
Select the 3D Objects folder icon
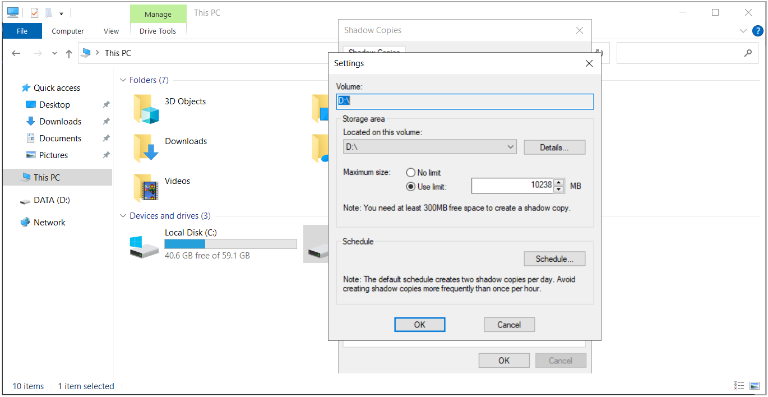tap(146, 109)
